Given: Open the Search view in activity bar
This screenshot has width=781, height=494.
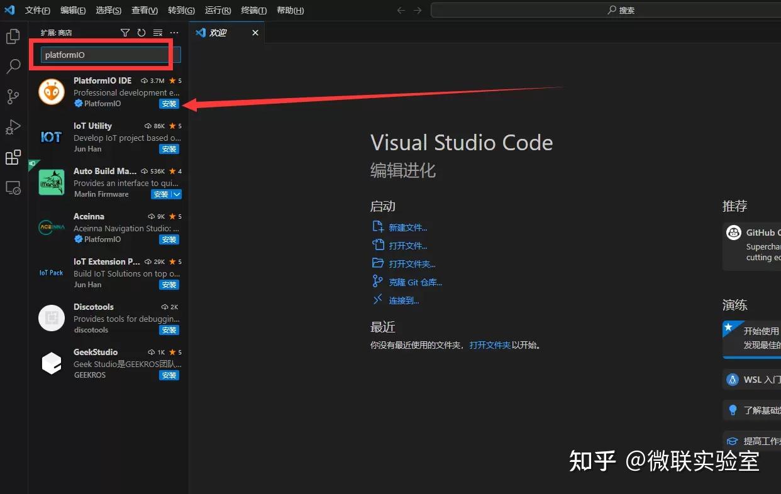Looking at the screenshot, I should (x=13, y=66).
